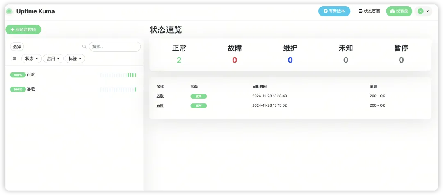Click the heartbeat bar for 谷歌
Screen dimensions: 443x195
118,90
